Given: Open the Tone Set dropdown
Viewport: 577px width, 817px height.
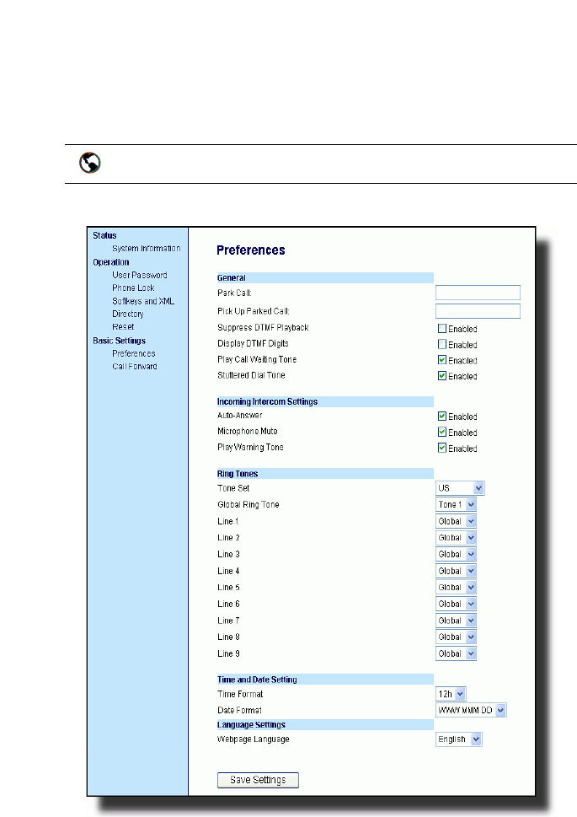Looking at the screenshot, I should 460,488.
